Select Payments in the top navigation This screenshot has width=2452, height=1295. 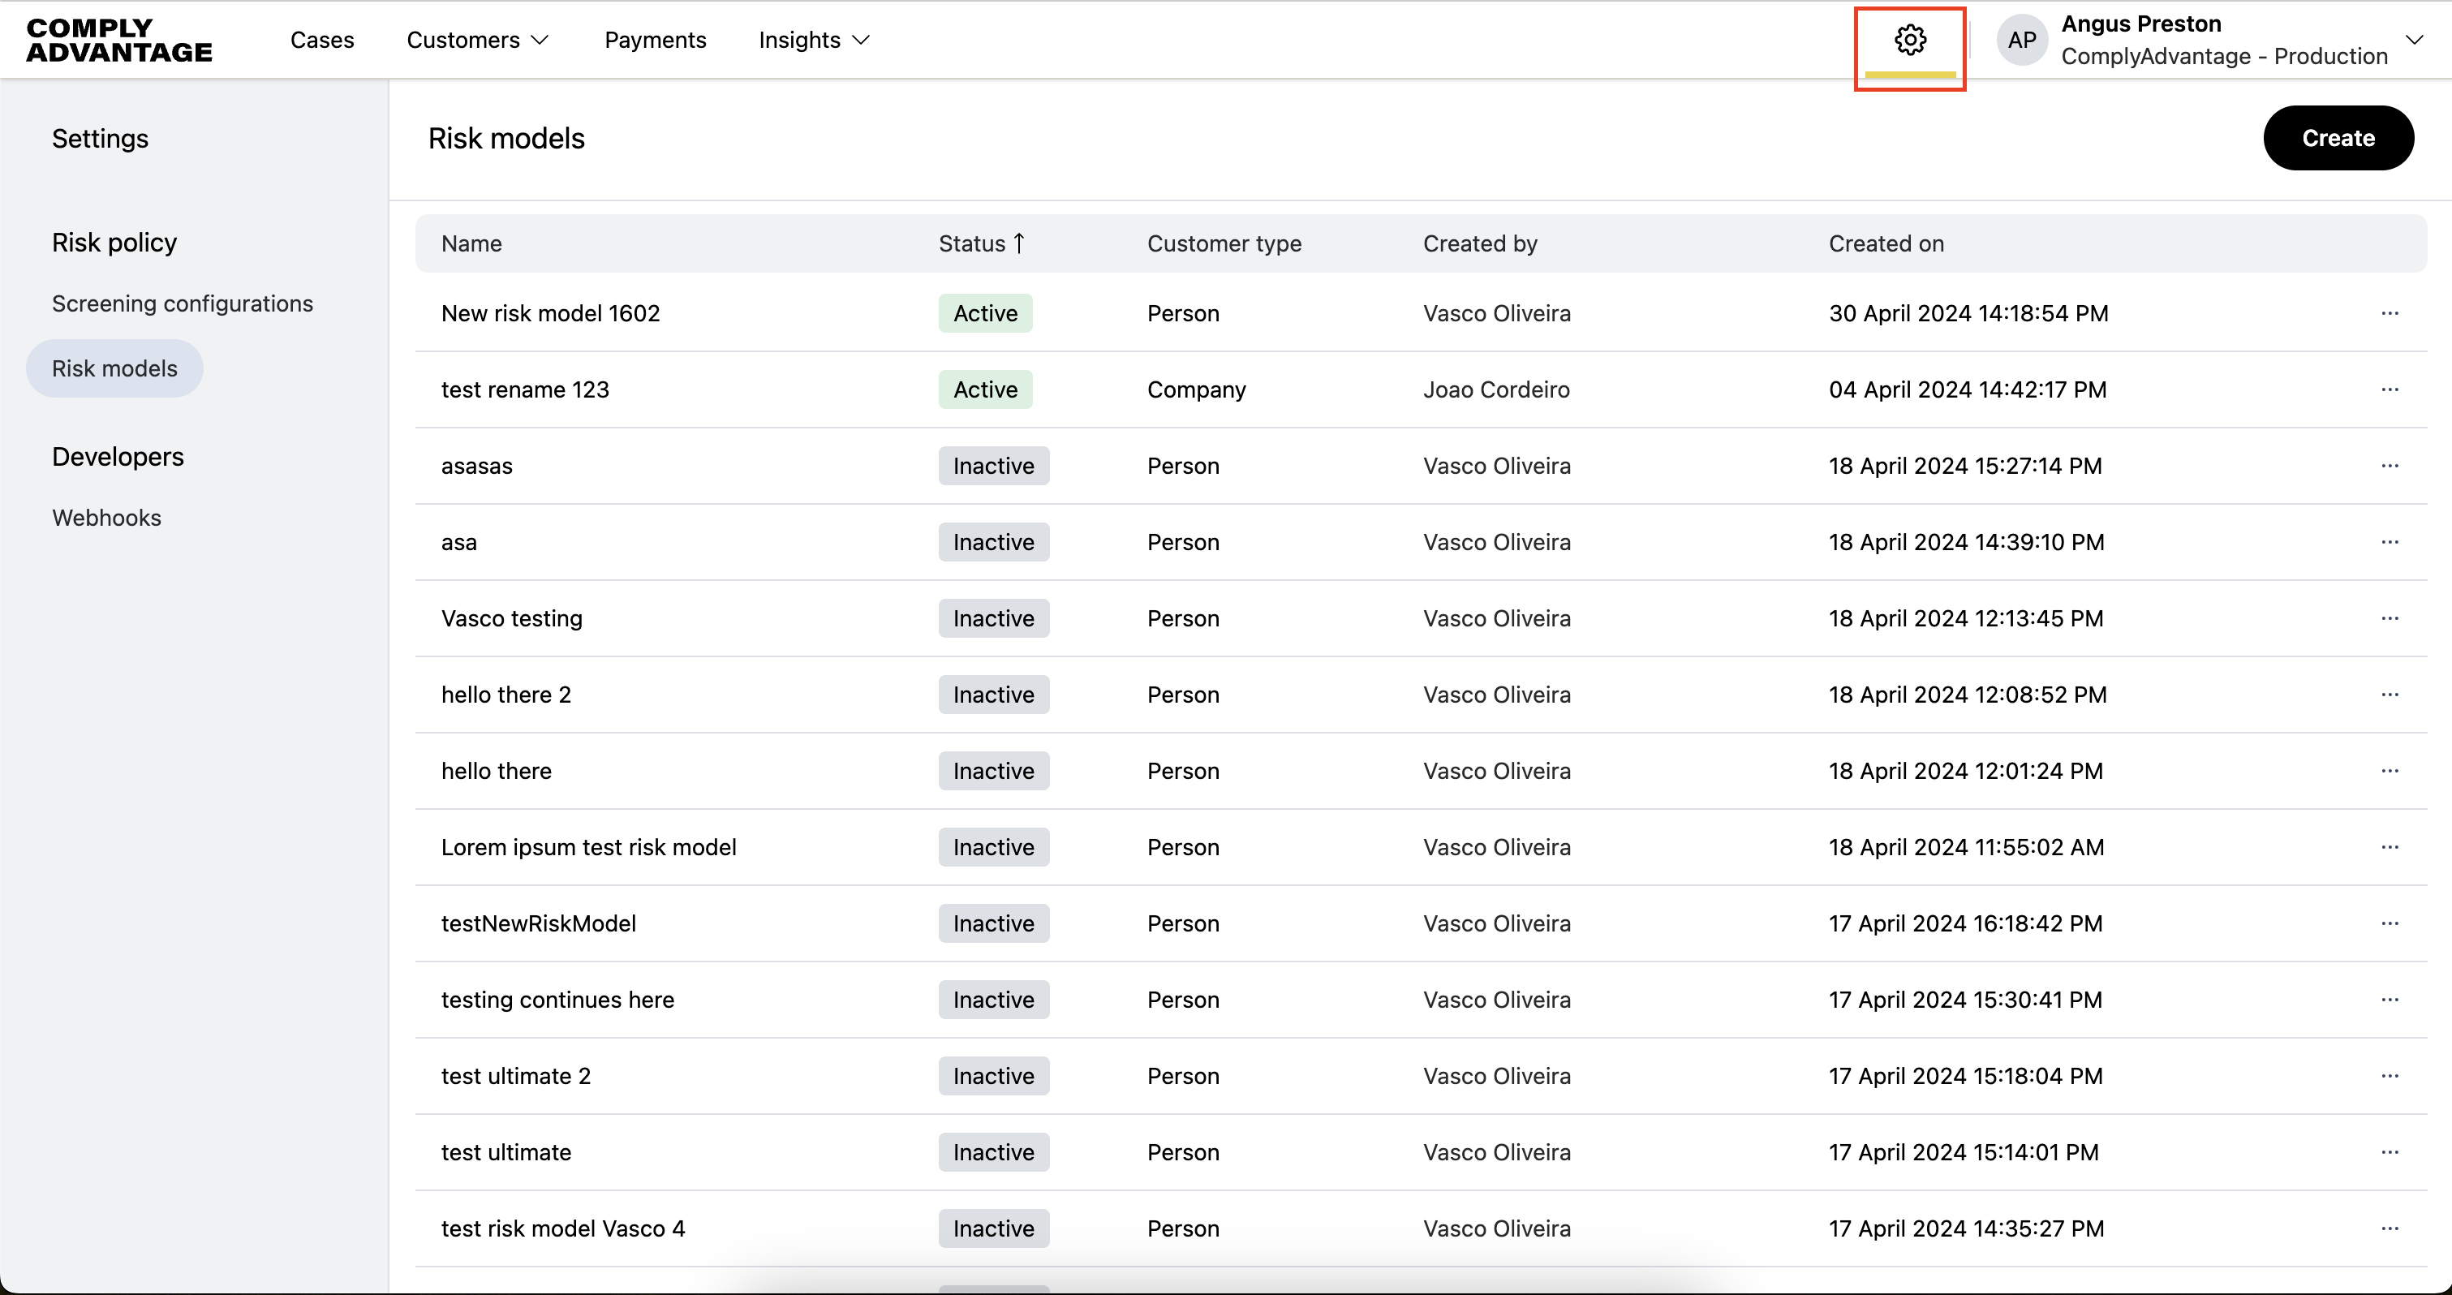coord(655,40)
